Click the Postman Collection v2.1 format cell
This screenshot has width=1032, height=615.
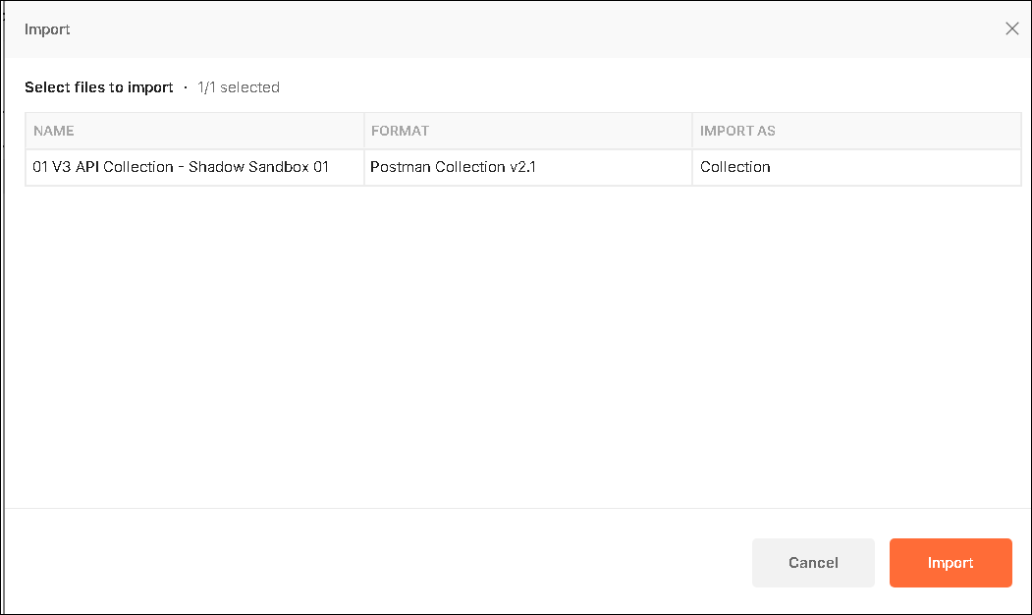(x=452, y=167)
